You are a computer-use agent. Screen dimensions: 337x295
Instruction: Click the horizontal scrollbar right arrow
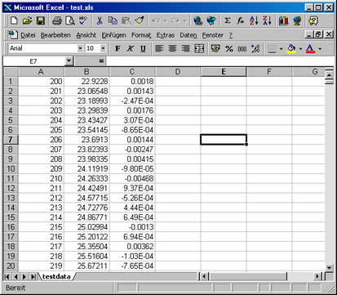point(317,277)
